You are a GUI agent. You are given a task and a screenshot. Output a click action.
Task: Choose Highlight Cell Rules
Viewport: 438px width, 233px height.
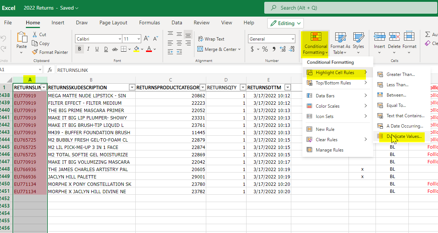[337, 73]
